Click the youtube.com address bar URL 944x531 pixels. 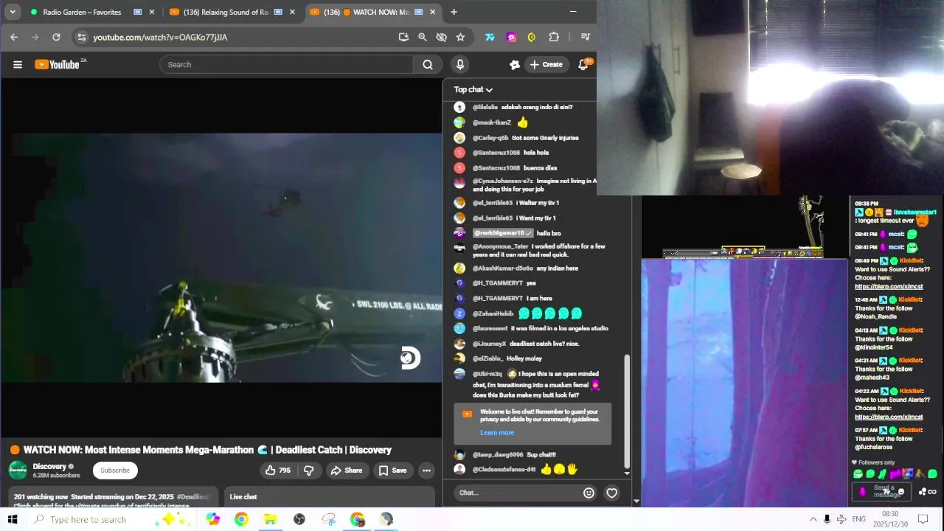[160, 37]
